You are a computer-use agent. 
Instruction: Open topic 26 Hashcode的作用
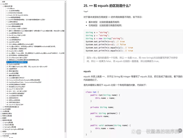click(13, 64)
